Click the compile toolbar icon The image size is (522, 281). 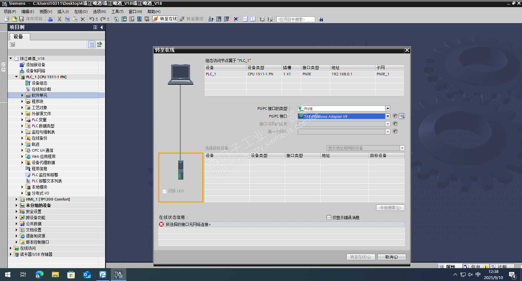point(116,19)
